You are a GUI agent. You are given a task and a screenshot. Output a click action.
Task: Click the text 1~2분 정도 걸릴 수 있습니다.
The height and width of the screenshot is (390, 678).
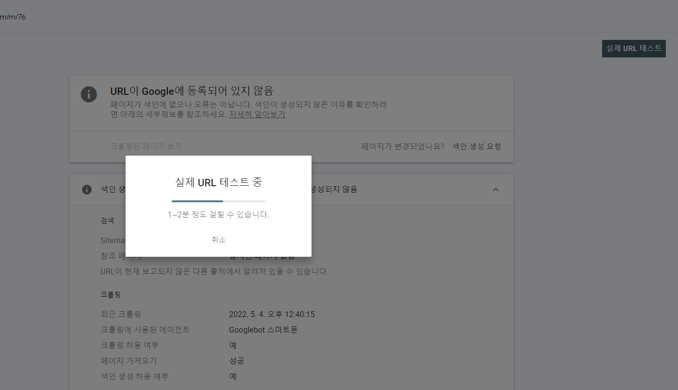click(219, 214)
